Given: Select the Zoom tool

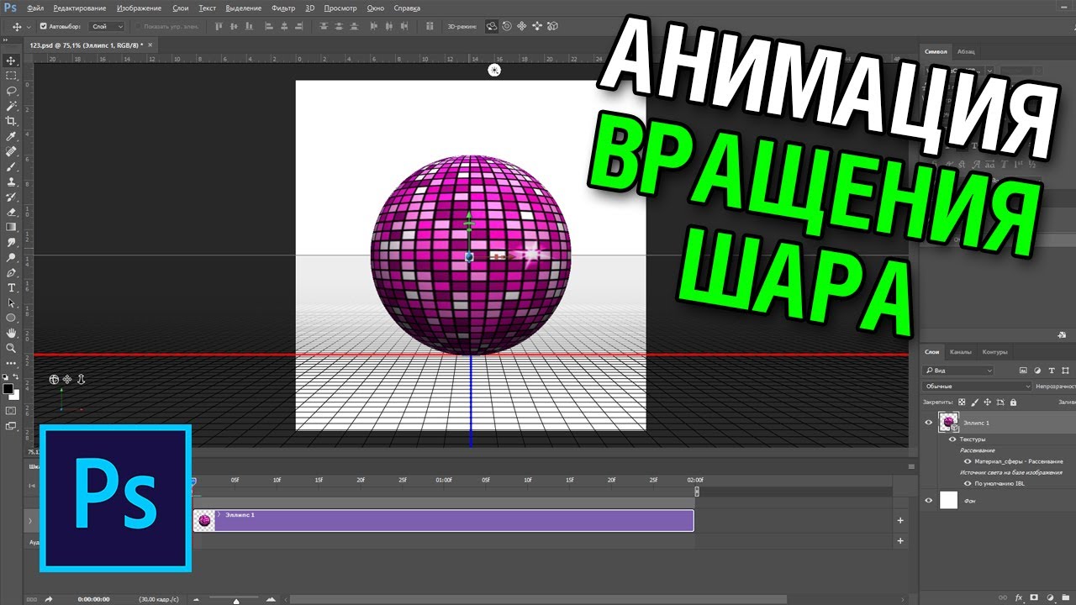Looking at the screenshot, I should (12, 348).
